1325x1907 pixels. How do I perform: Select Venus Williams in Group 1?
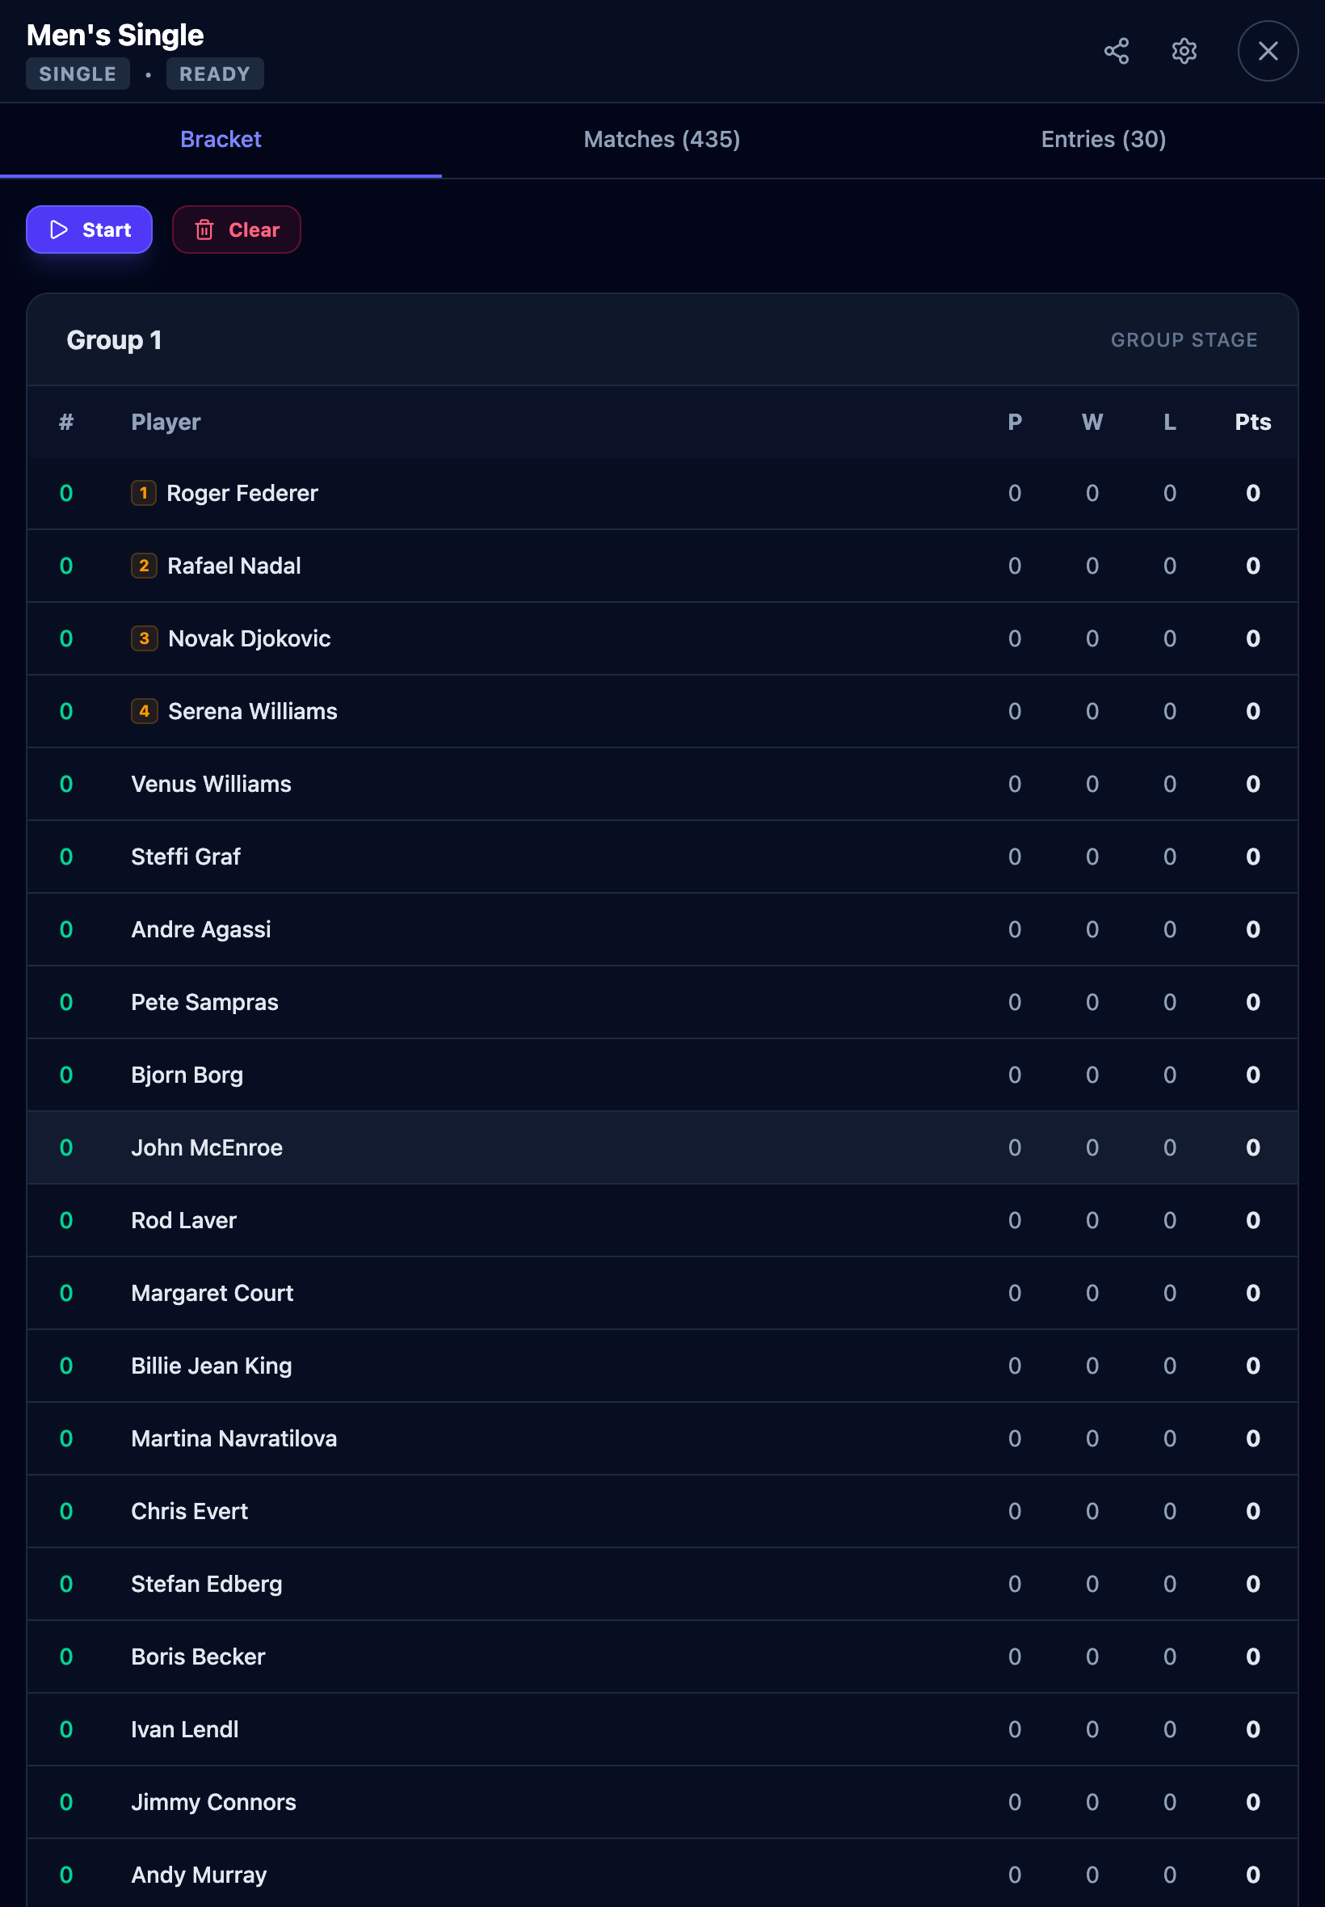pyautogui.click(x=581, y=784)
